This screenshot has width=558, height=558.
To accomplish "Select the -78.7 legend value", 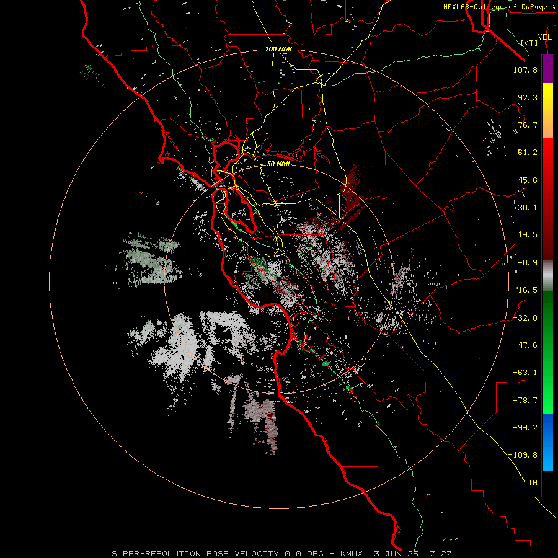I will point(525,401).
